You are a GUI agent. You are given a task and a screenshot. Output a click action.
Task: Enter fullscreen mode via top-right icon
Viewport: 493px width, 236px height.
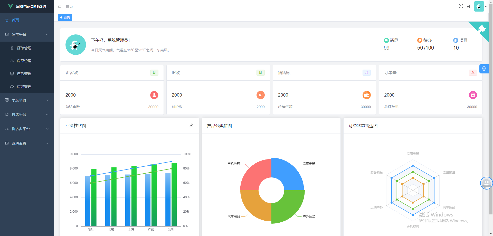pyautogui.click(x=461, y=6)
